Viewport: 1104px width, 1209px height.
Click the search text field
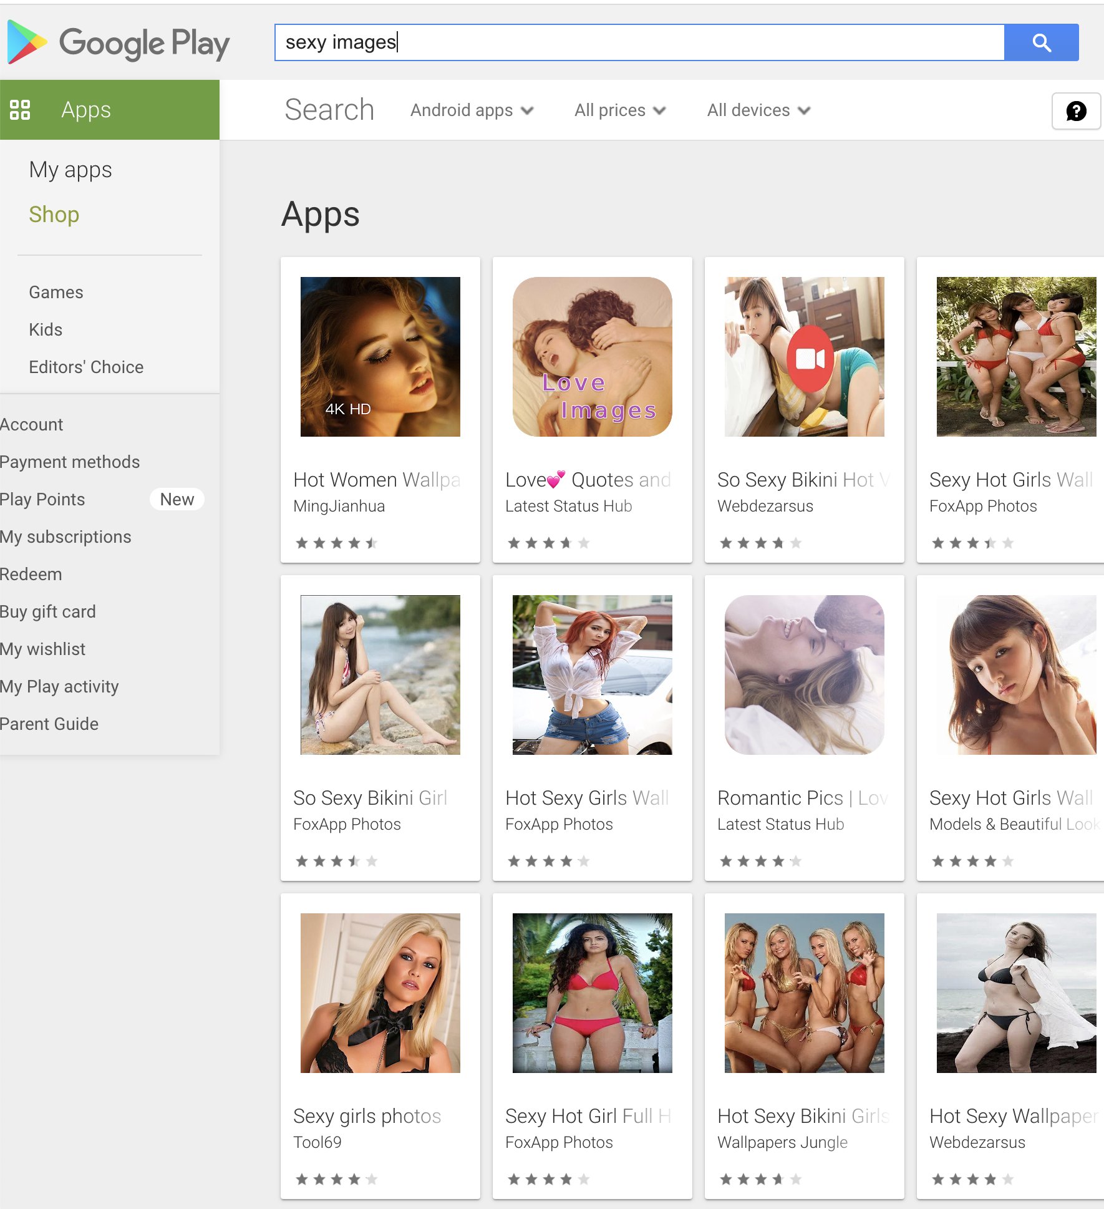click(639, 42)
